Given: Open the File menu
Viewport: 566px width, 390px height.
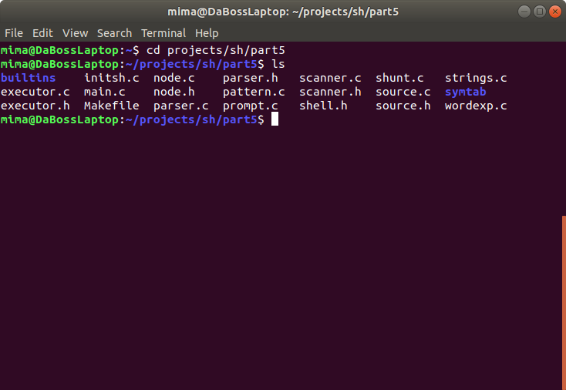Looking at the screenshot, I should 14,33.
